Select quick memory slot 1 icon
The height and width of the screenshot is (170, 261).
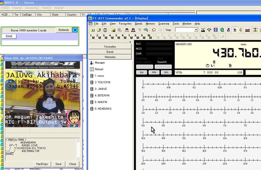point(92,37)
